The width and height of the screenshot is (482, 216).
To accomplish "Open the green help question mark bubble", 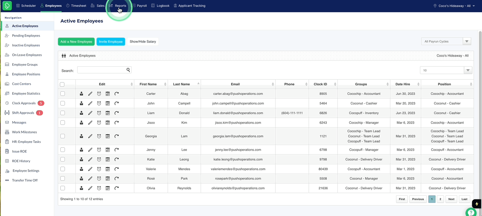I will tap(471, 212).
